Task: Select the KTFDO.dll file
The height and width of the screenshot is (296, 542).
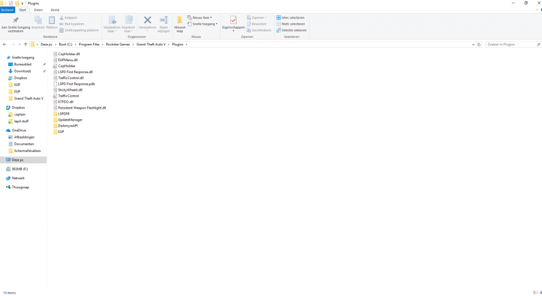Action: point(66,102)
